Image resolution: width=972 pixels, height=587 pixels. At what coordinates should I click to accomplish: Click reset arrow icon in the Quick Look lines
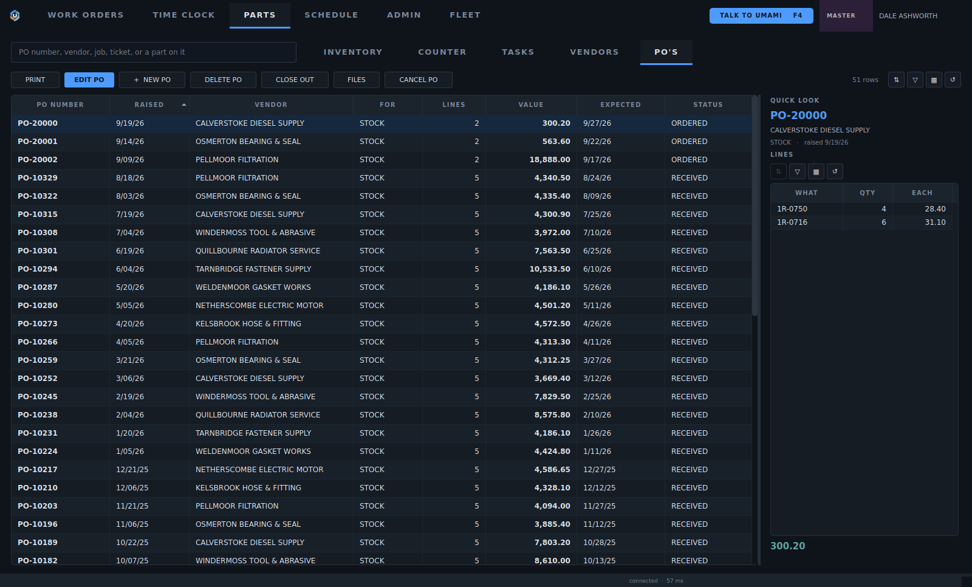coord(835,171)
